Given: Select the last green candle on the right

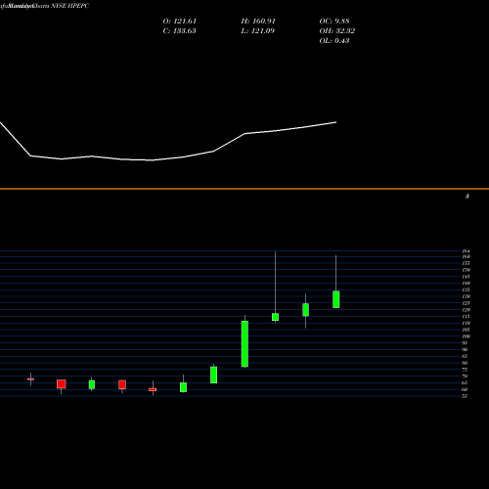Looking at the screenshot, I should (336, 299).
